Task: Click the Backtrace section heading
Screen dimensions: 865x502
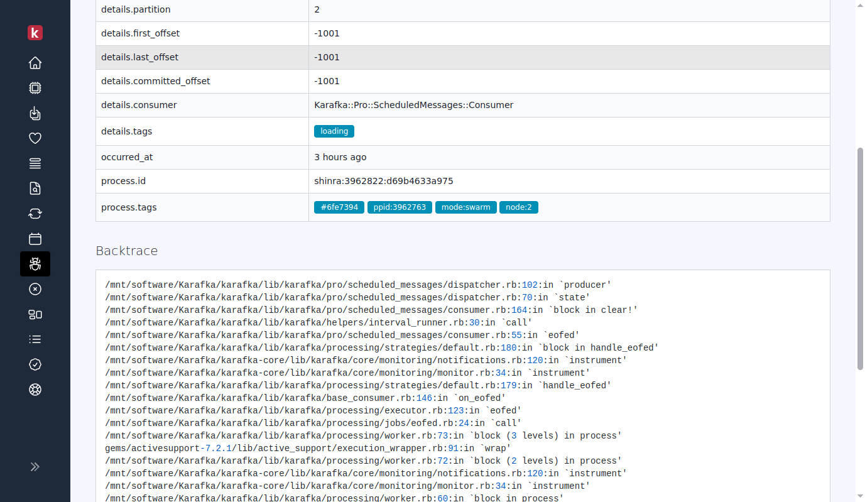Action: (x=127, y=250)
